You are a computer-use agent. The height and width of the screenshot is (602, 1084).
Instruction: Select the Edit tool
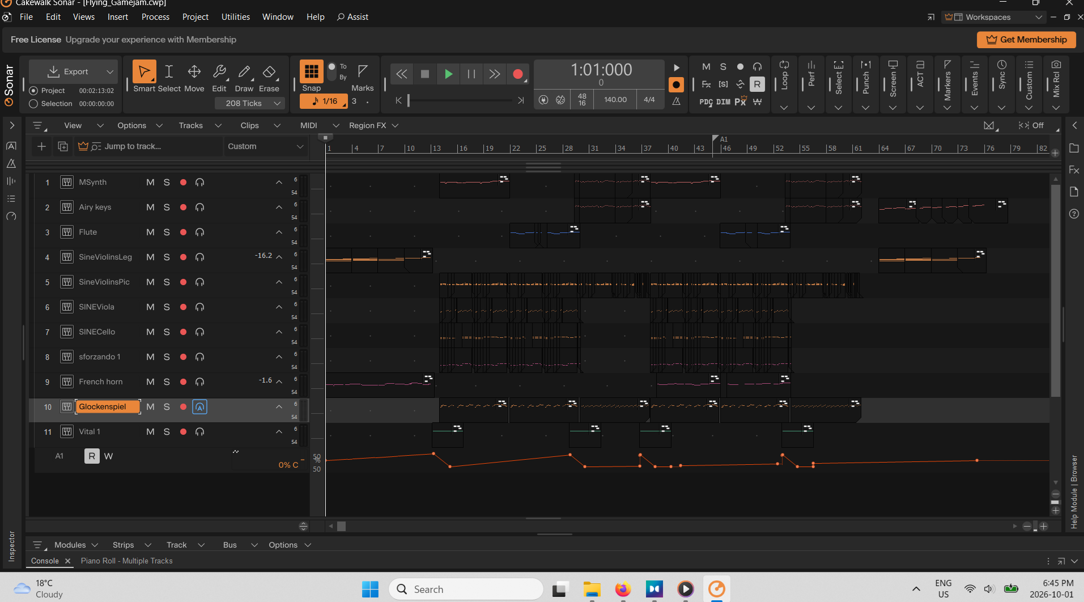[x=219, y=72]
